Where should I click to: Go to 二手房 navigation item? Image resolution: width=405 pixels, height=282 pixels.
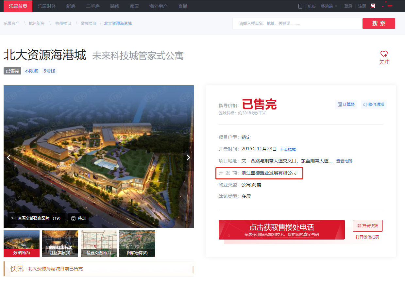[x=93, y=6]
